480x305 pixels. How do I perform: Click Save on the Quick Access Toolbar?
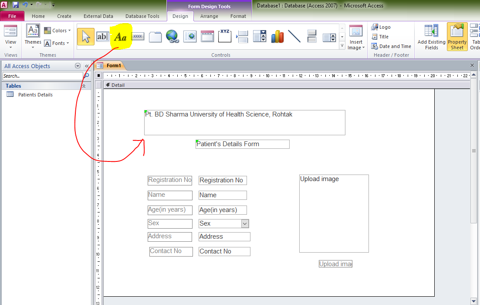point(16,4)
